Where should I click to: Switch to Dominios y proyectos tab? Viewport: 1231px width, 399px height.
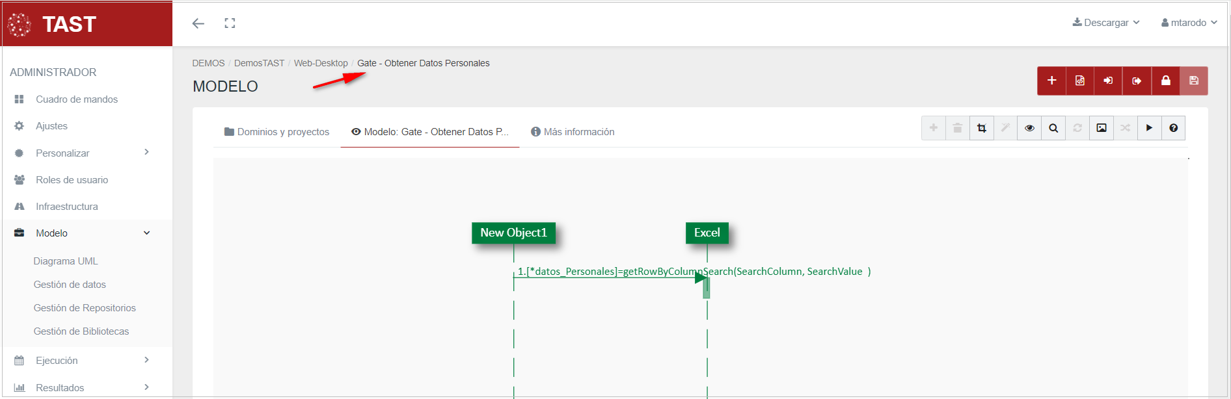click(277, 132)
